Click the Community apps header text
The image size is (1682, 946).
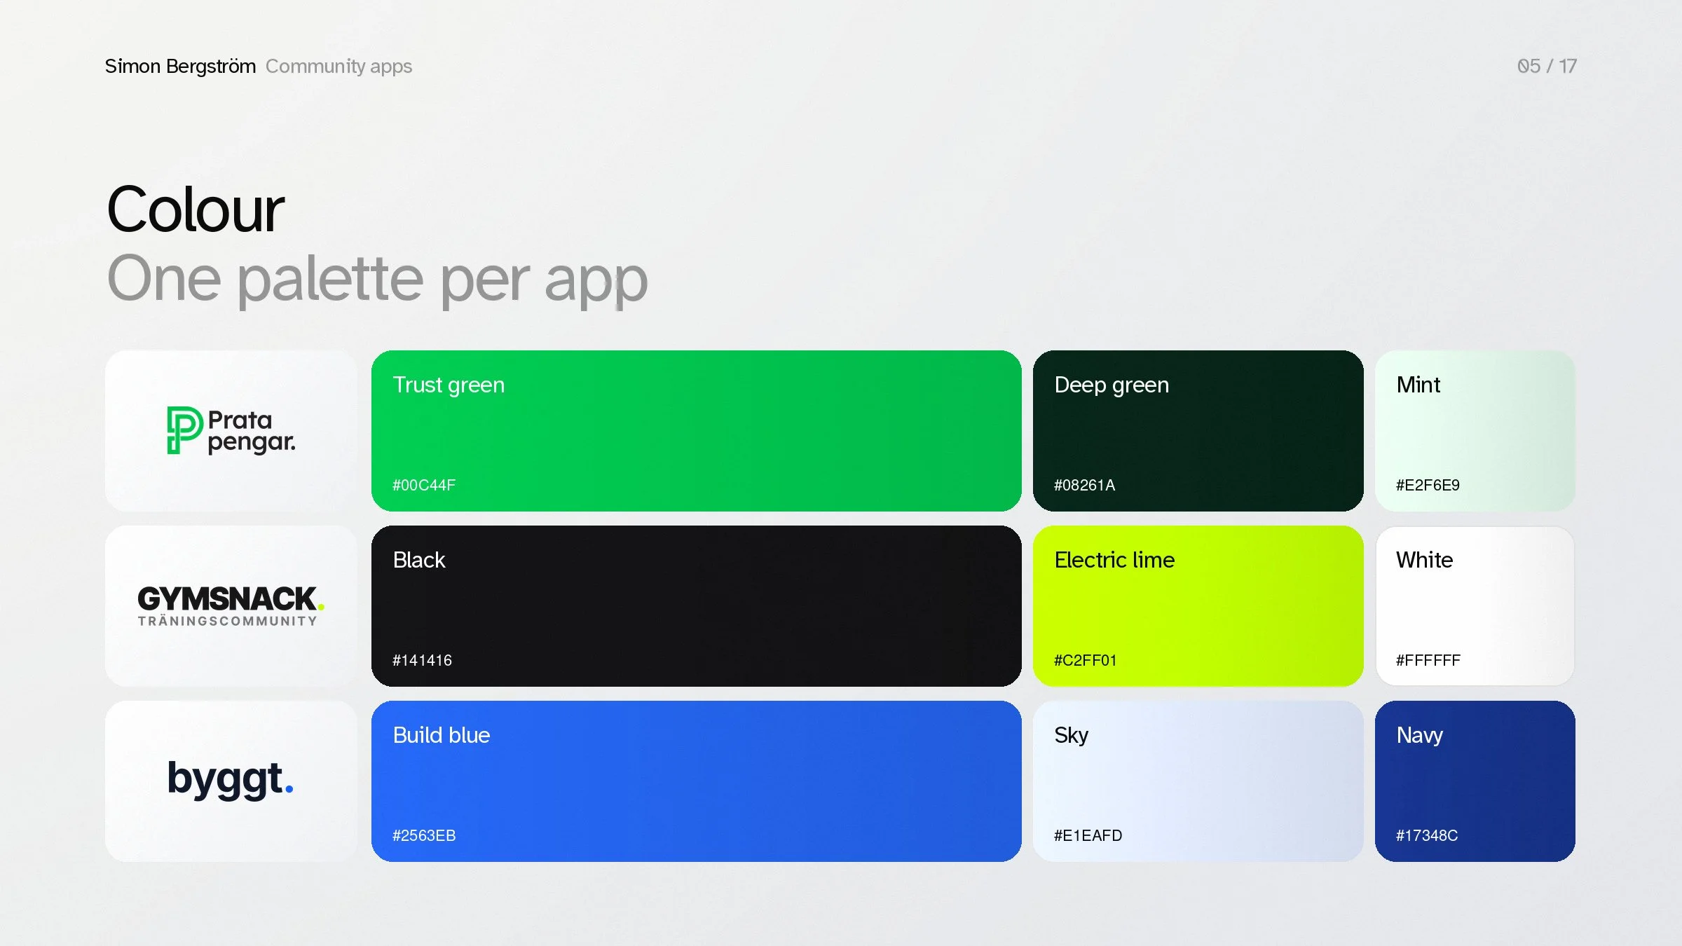tap(339, 66)
